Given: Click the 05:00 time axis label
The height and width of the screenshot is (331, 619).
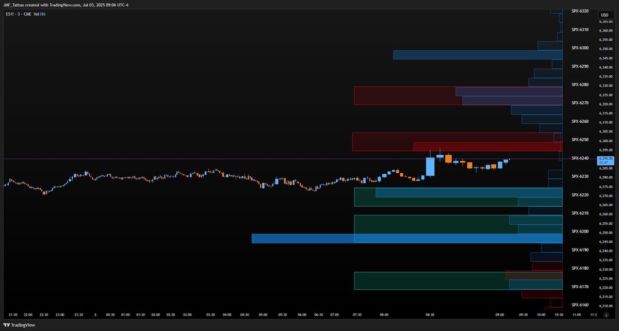Looking at the screenshot, I should (x=264, y=315).
